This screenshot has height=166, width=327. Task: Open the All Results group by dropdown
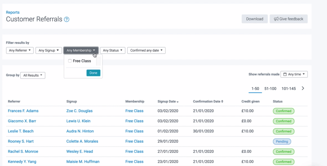click(x=33, y=75)
